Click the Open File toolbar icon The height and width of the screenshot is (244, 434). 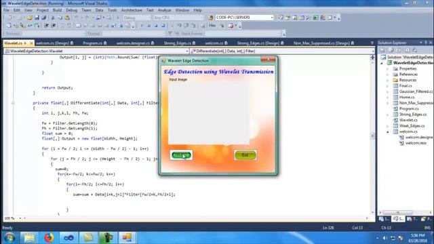[x=30, y=18]
